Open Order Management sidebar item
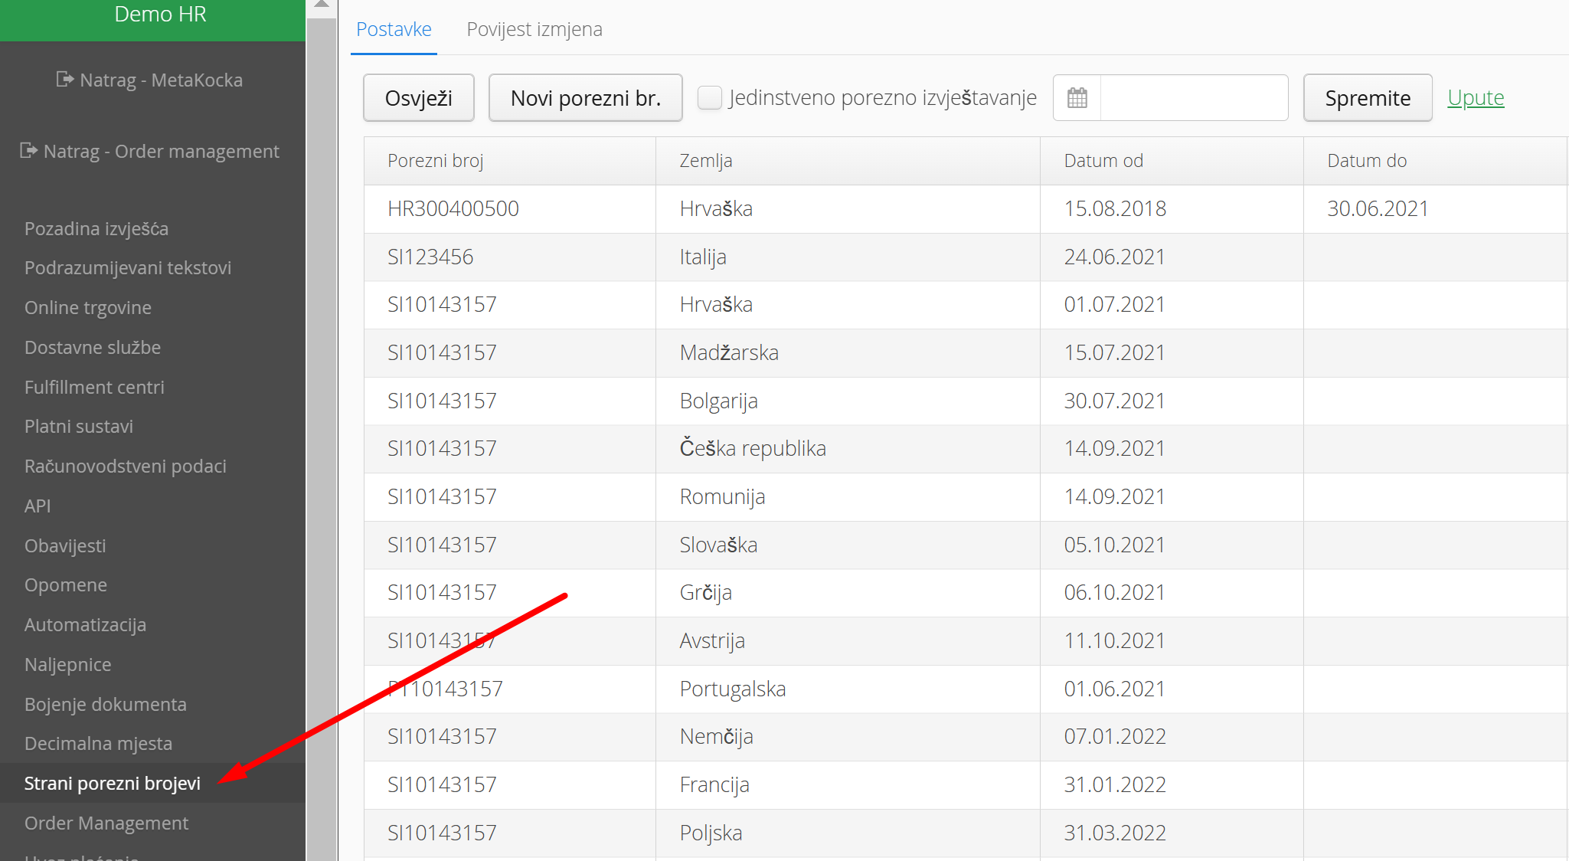 point(106,823)
